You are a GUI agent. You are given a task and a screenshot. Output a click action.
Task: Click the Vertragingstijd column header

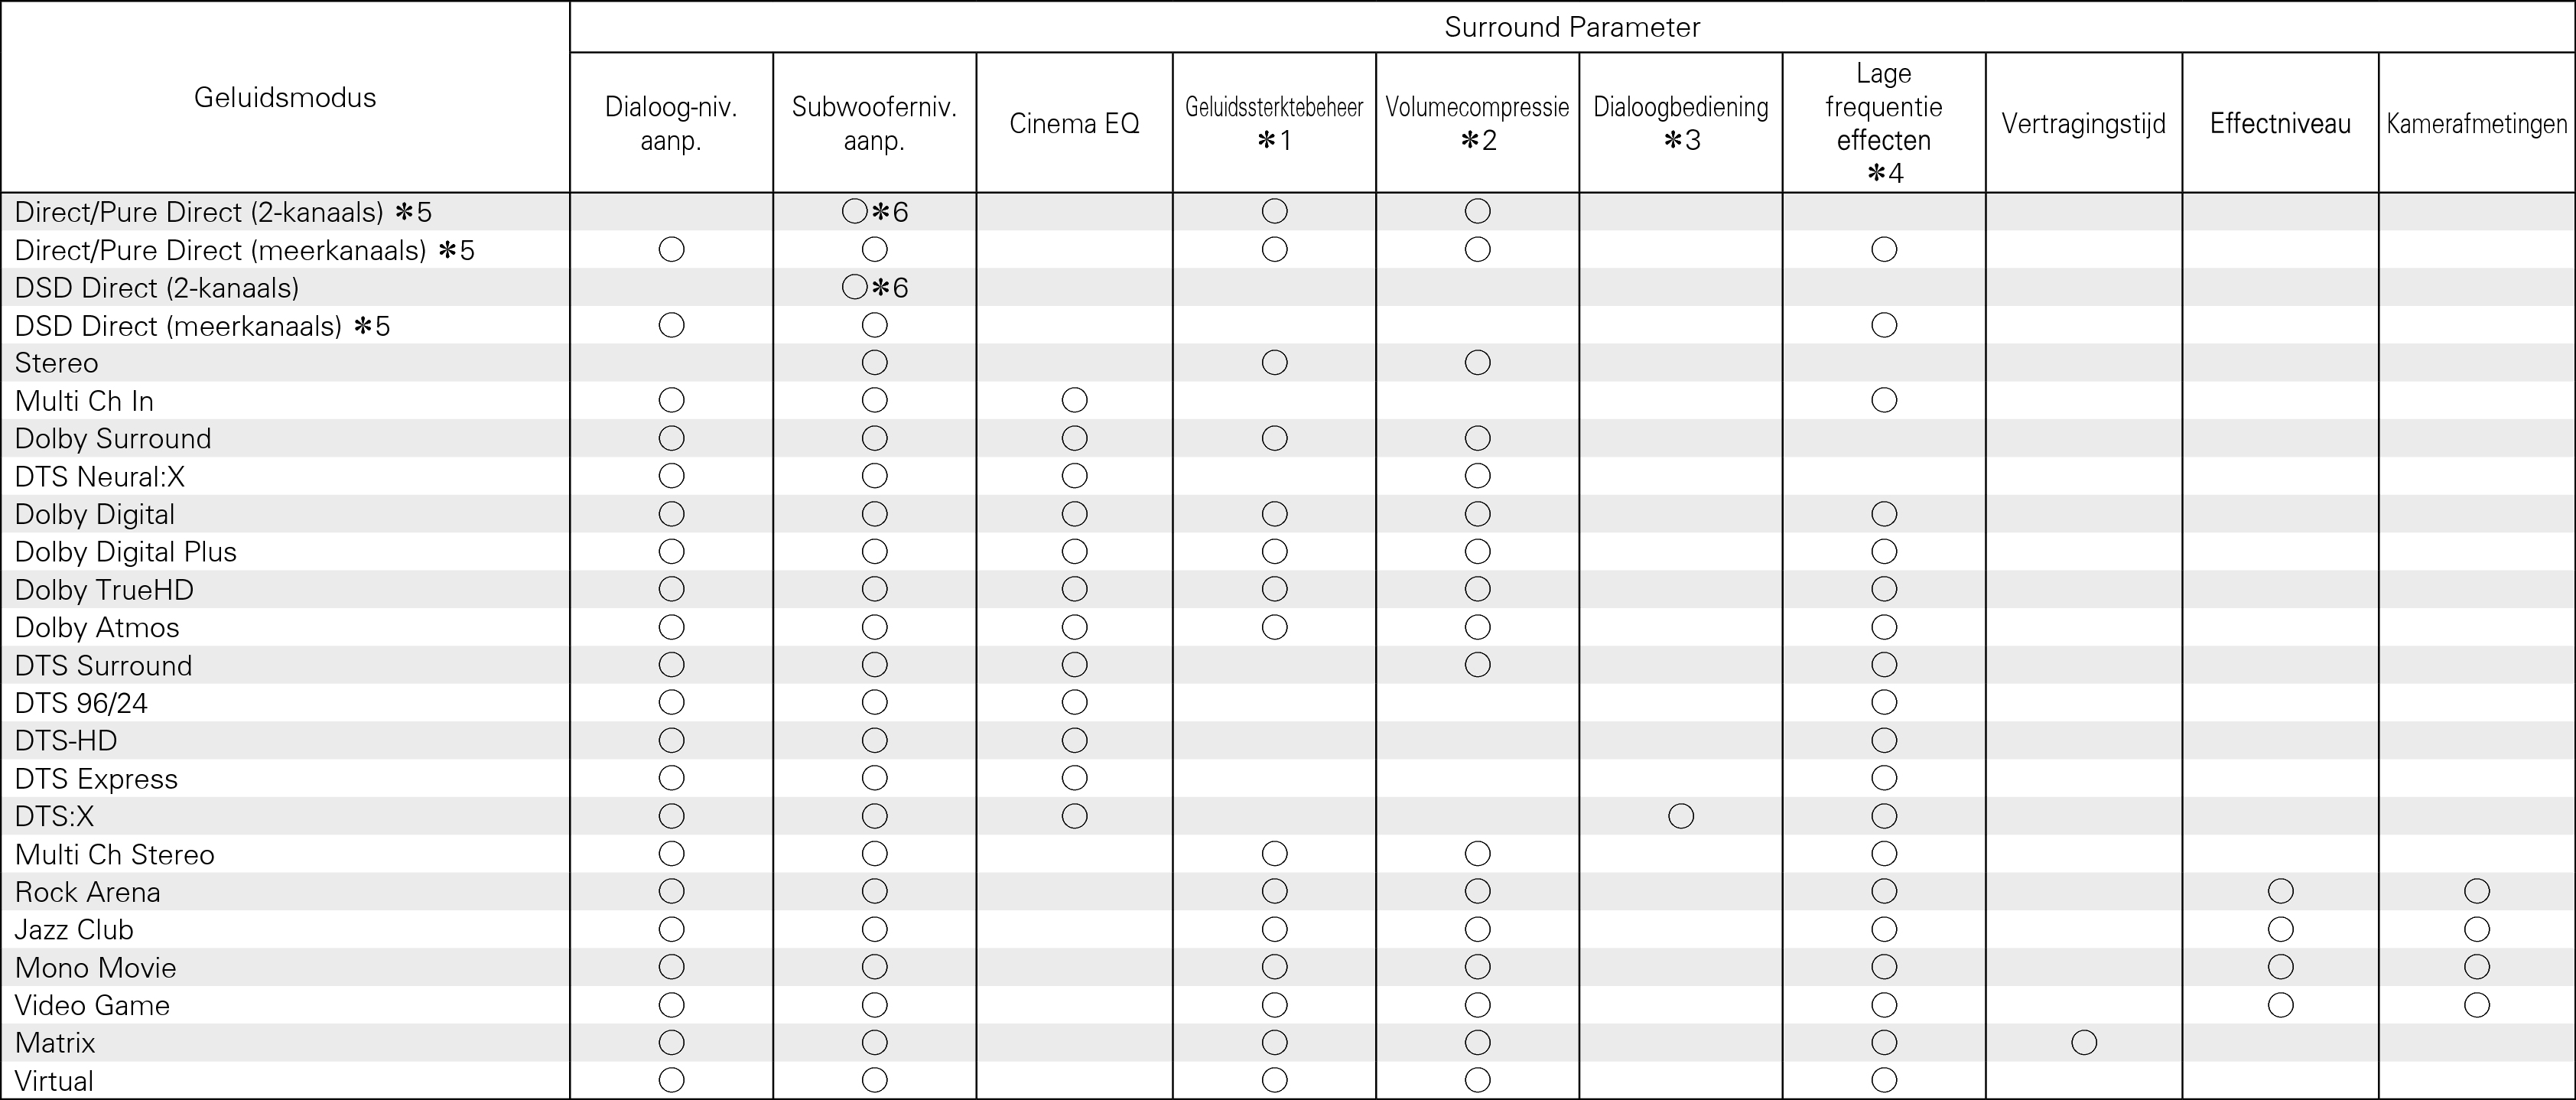click(2084, 123)
